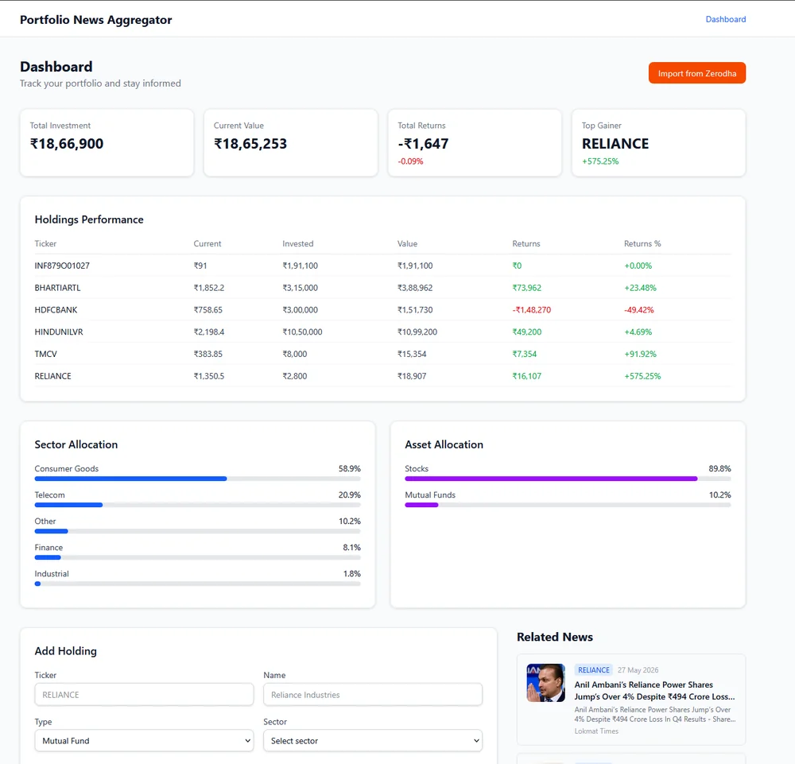Click the Holdings Performance heading

coord(89,219)
